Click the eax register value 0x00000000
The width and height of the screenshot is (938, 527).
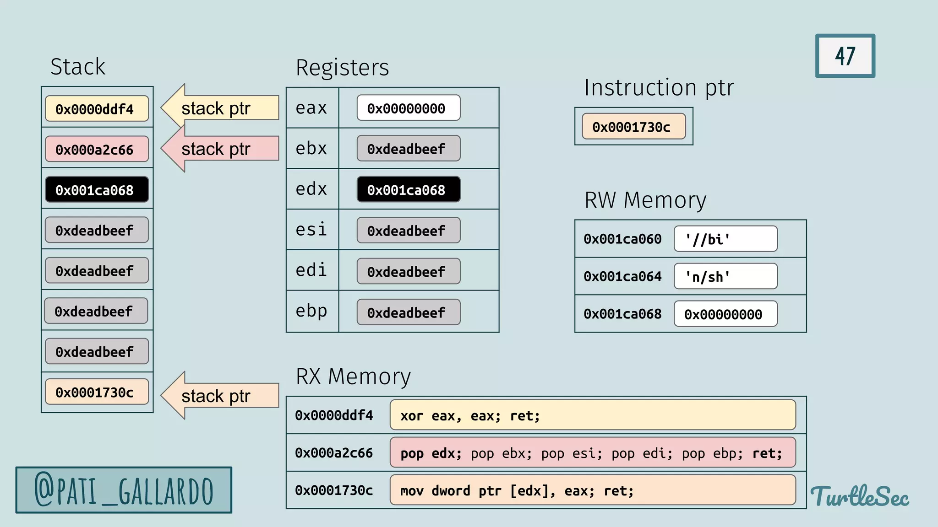click(408, 108)
